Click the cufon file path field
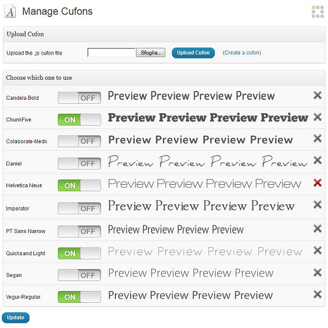The width and height of the screenshot is (328, 328). 112,52
